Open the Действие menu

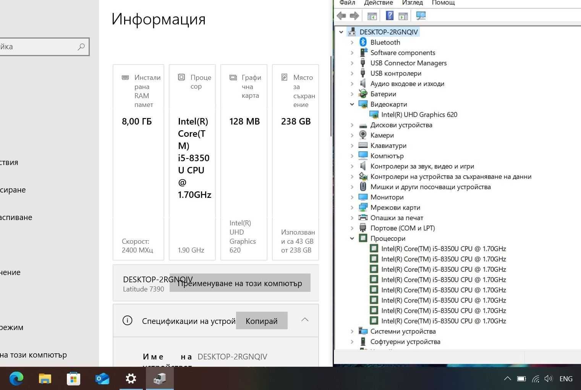pyautogui.click(x=379, y=3)
